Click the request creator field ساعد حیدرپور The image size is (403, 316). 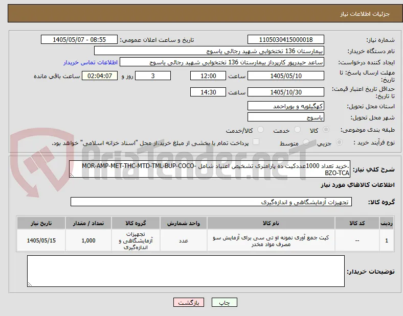(x=222, y=62)
